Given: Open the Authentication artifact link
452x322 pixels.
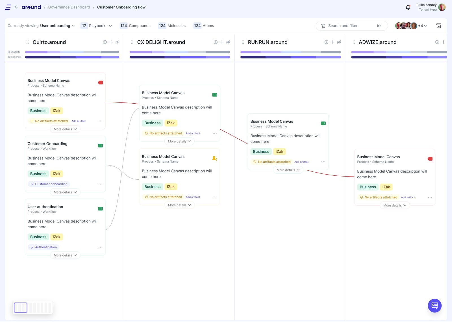Looking at the screenshot, I should pos(44,247).
